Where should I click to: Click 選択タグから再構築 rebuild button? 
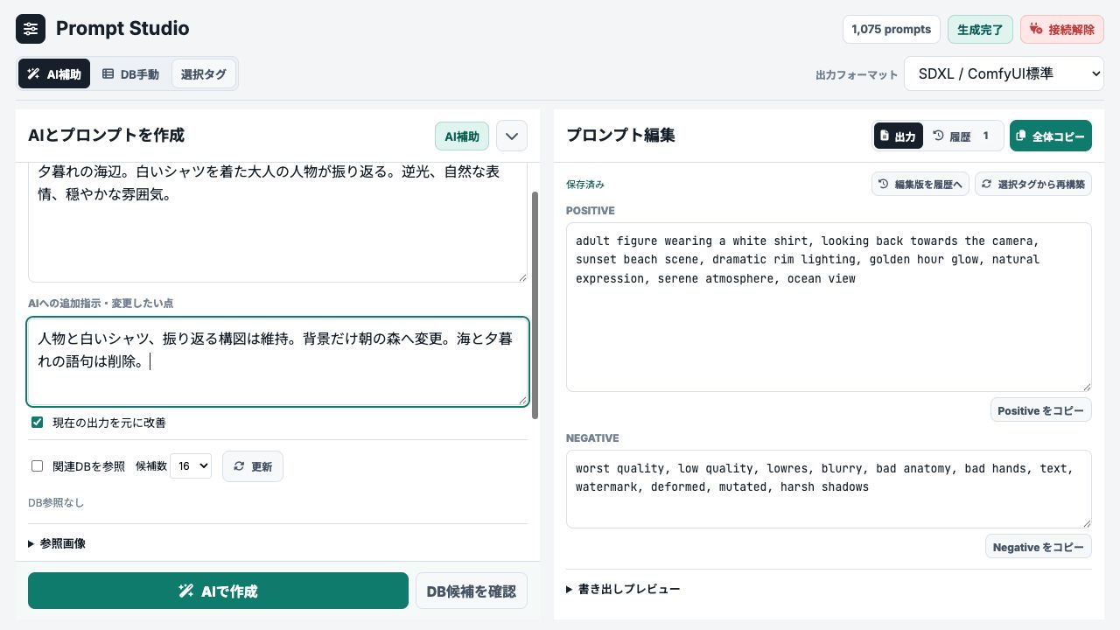point(1033,184)
